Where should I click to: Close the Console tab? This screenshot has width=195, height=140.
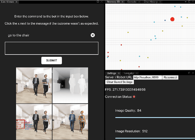(x=139, y=2)
